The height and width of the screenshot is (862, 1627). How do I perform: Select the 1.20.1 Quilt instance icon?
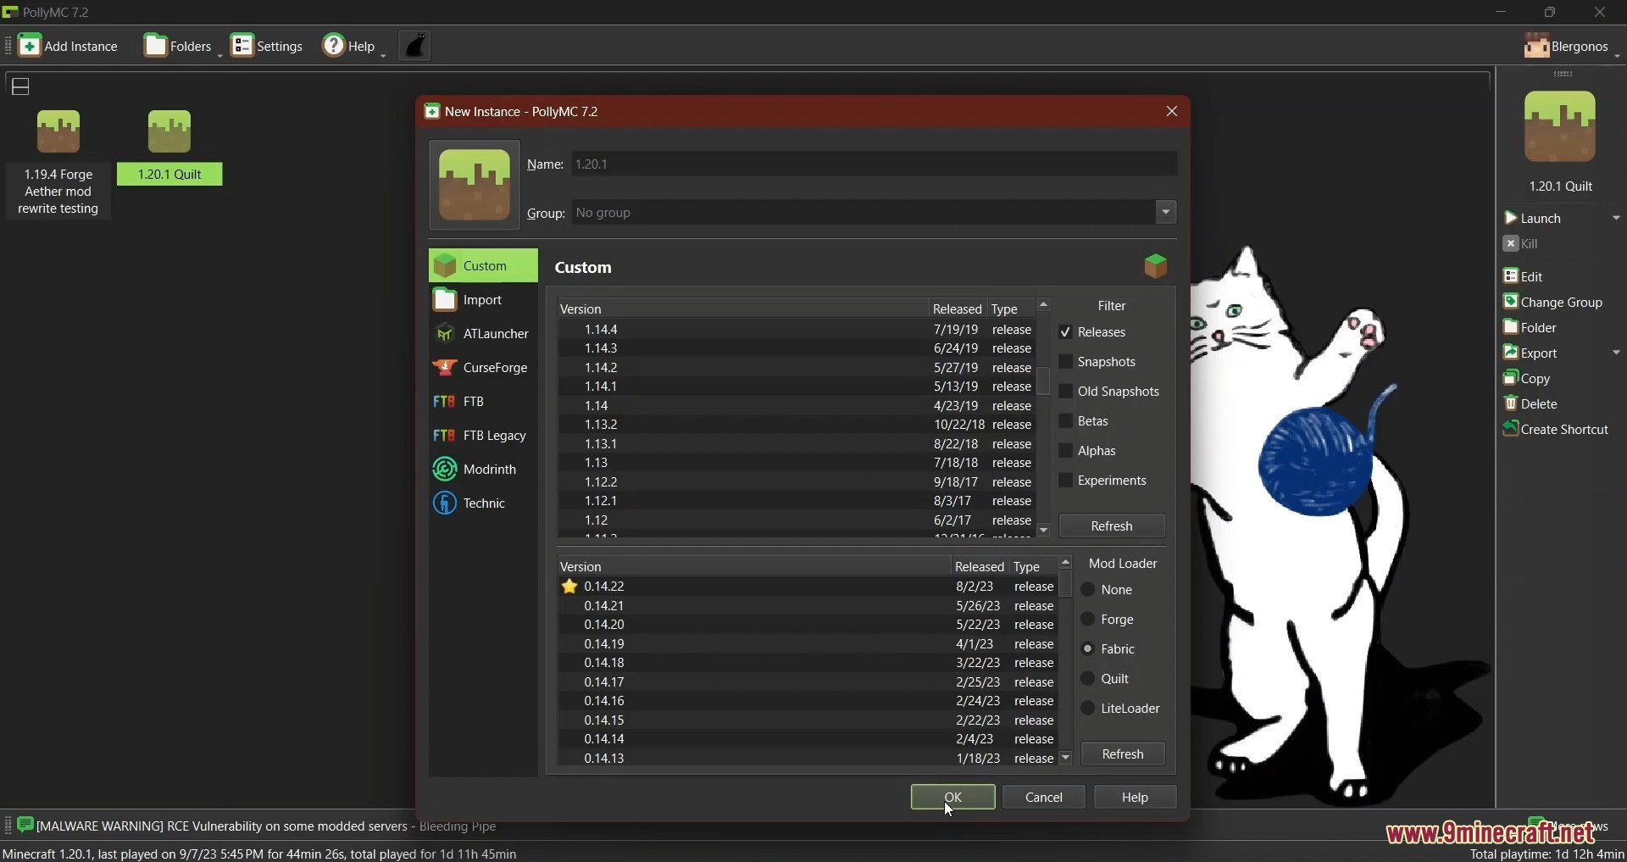[170, 132]
